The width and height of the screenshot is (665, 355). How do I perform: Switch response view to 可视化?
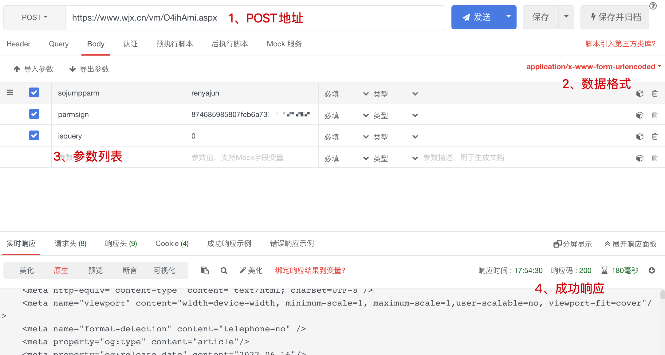(164, 270)
